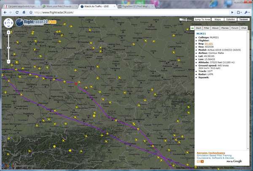The height and width of the screenshot is (171, 253).
Task: Click the Airline Comlux Malta text
Action: pos(211,53)
